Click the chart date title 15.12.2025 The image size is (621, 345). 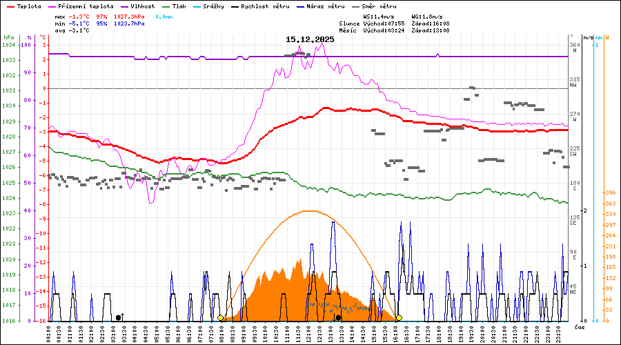[310, 39]
